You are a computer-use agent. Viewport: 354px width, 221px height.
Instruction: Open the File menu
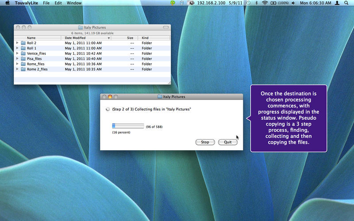pyautogui.click(x=46, y=3)
